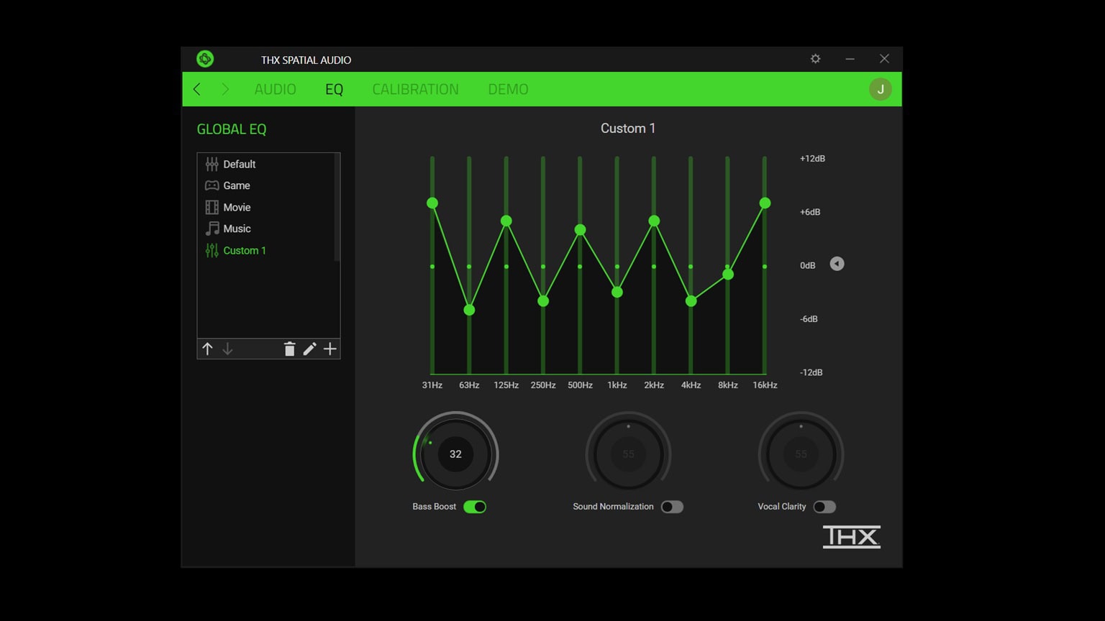Open the DEMO tab
The width and height of the screenshot is (1105, 621).
(508, 89)
